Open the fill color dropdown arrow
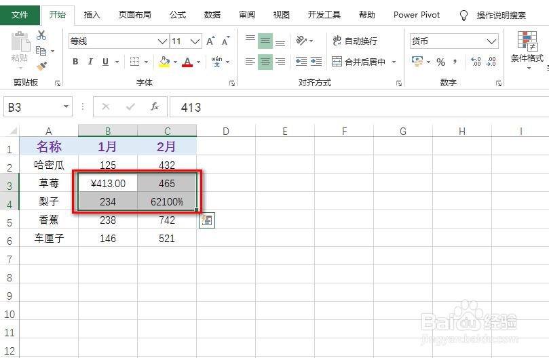The width and height of the screenshot is (549, 358). coord(175,62)
